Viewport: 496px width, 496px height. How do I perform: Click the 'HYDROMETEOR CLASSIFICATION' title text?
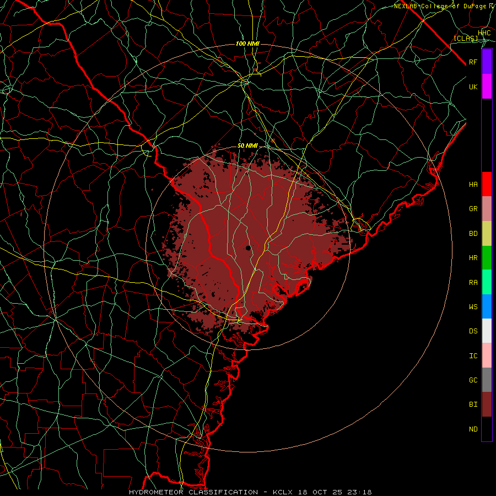click(193, 492)
